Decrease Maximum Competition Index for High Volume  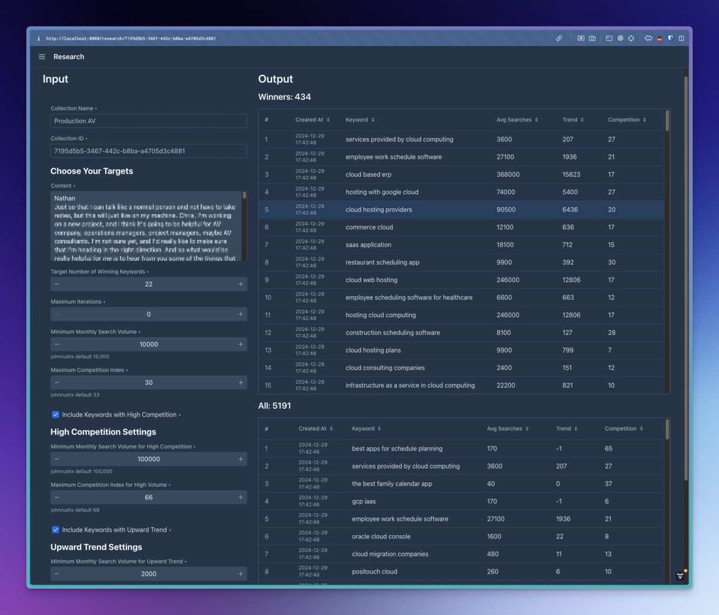click(x=56, y=498)
